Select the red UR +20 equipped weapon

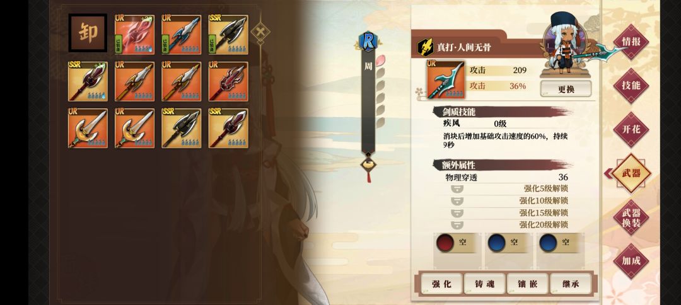coord(135,35)
